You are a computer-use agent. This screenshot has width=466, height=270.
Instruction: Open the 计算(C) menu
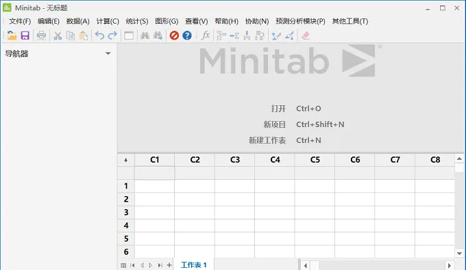[108, 21]
